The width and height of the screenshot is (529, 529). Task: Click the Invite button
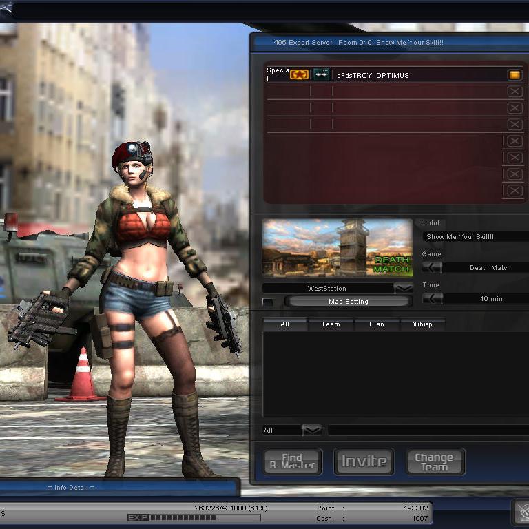364,461
